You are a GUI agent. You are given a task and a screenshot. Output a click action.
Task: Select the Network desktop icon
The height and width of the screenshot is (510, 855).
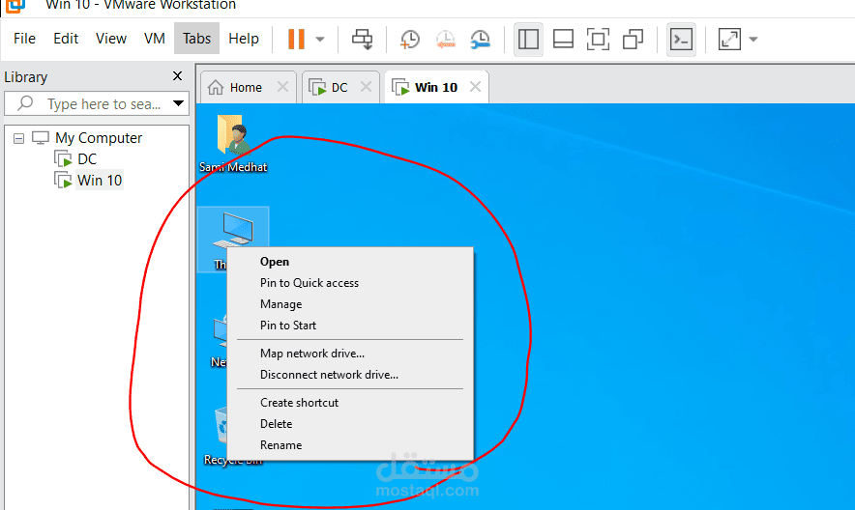[x=220, y=338]
